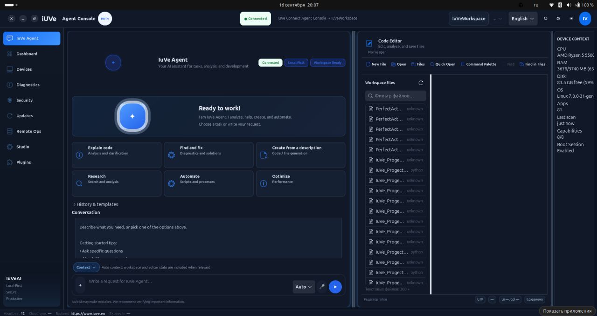Expand the workspace selector arrow next to IuVeWorkspace
Screen dimensions: 597x316
[x=498, y=19]
